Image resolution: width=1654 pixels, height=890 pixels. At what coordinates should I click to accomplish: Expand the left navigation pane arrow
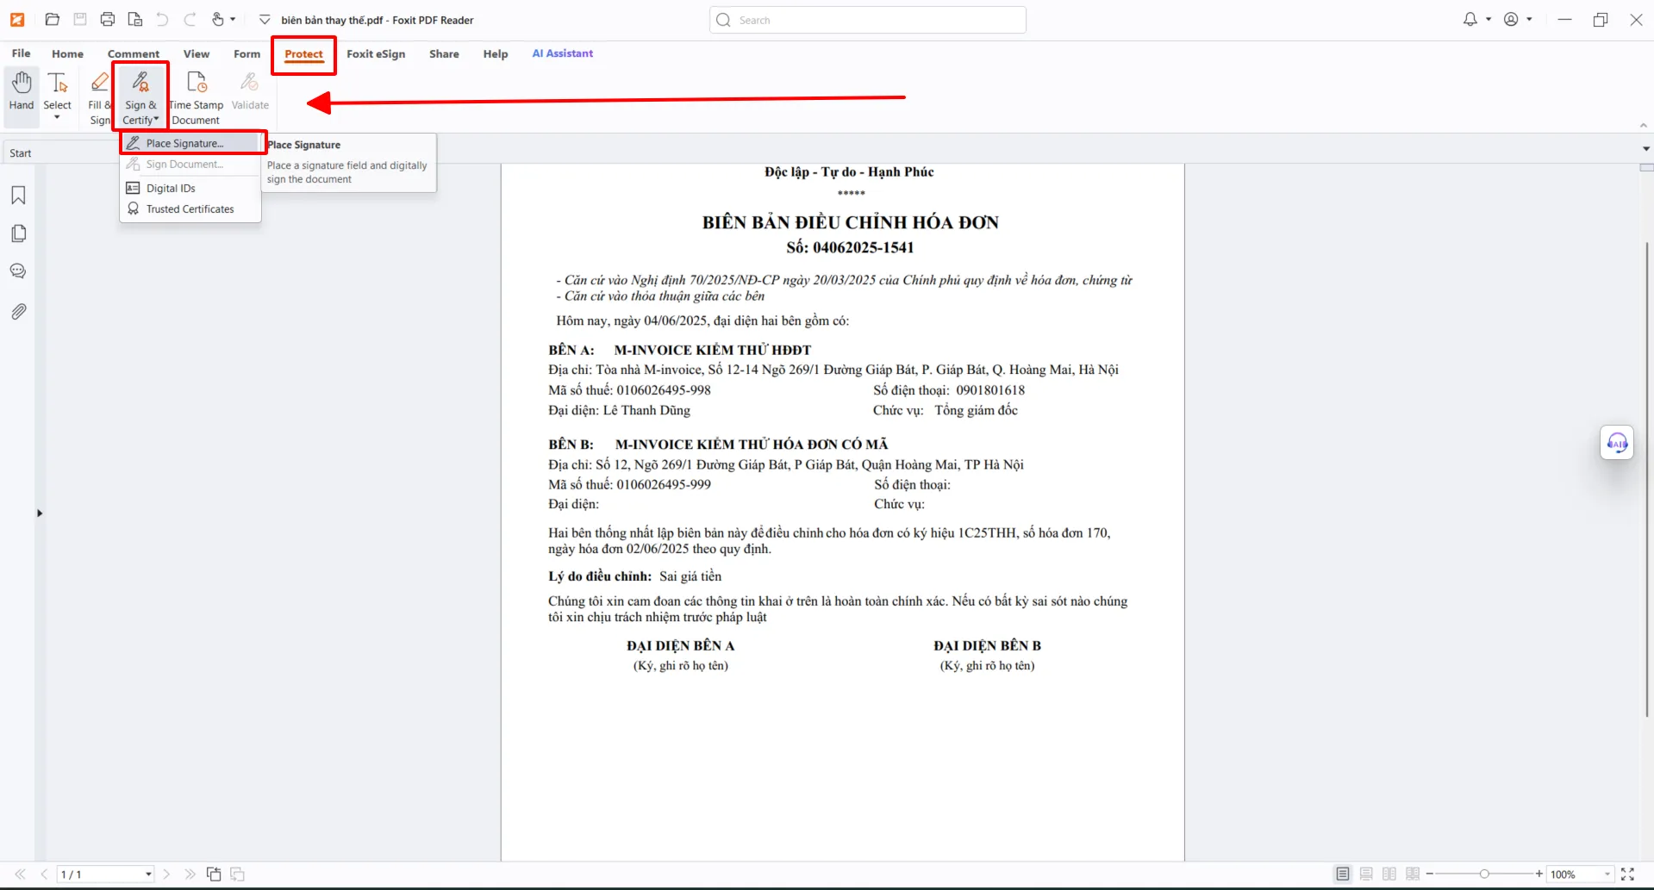[40, 513]
